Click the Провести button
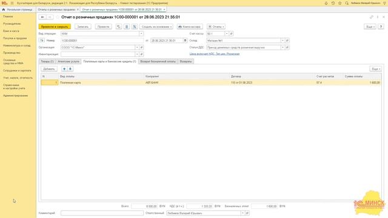Image resolution: width=388 pixels, height=218 pixels. coord(104,27)
